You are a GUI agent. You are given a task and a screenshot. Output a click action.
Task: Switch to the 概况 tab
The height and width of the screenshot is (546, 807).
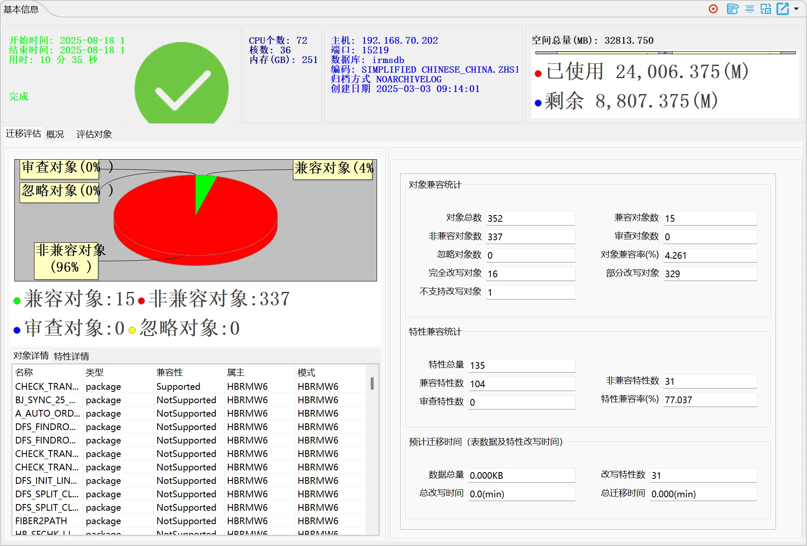(x=55, y=134)
